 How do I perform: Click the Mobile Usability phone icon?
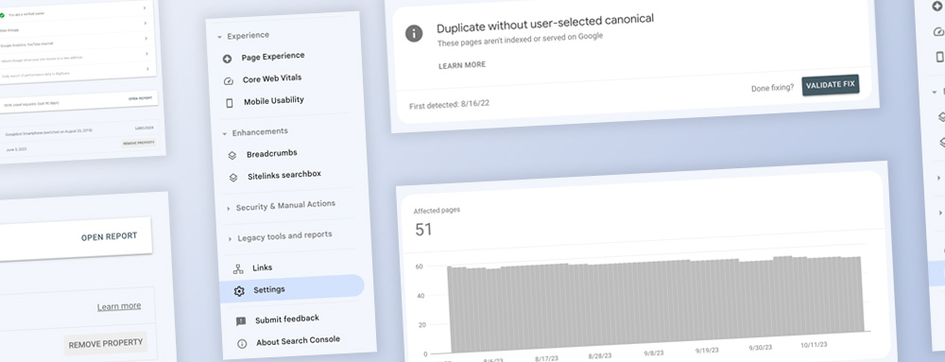pyautogui.click(x=230, y=103)
